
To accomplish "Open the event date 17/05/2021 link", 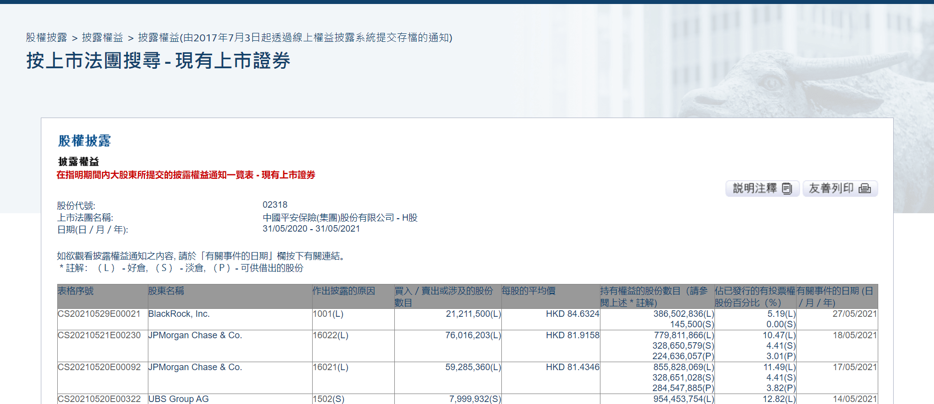I will pyautogui.click(x=854, y=367).
